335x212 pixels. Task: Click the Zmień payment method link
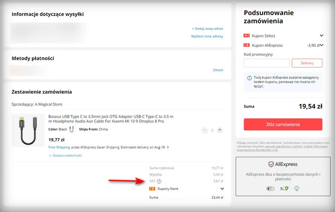218,70
